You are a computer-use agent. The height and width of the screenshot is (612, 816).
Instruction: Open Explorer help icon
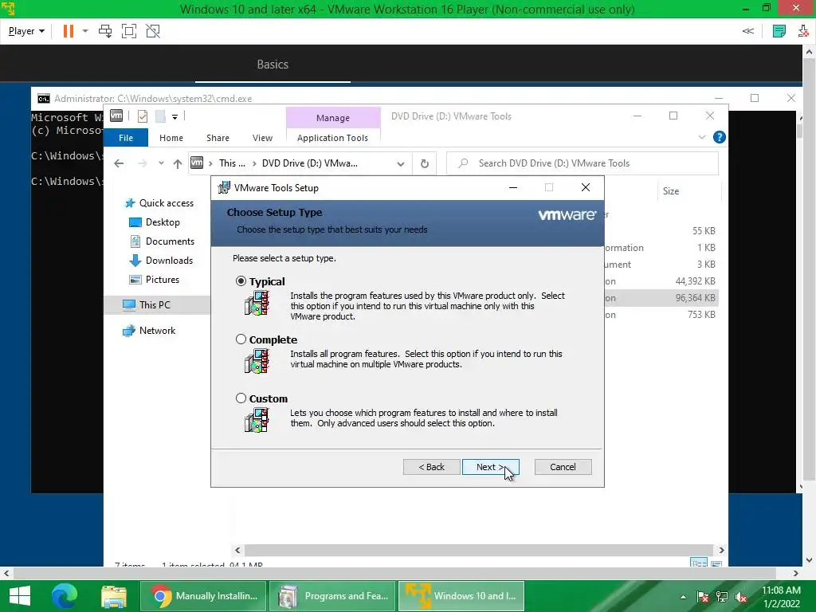pyautogui.click(x=720, y=137)
